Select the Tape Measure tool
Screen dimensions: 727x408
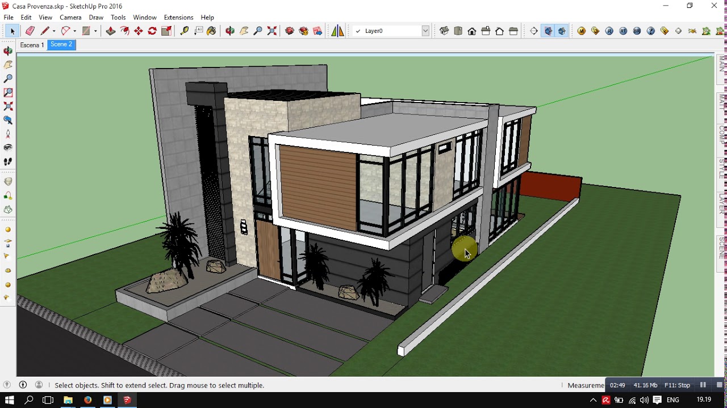pyautogui.click(x=185, y=31)
